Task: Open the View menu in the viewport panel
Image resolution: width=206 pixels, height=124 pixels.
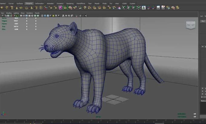Action: [x=2, y=13]
